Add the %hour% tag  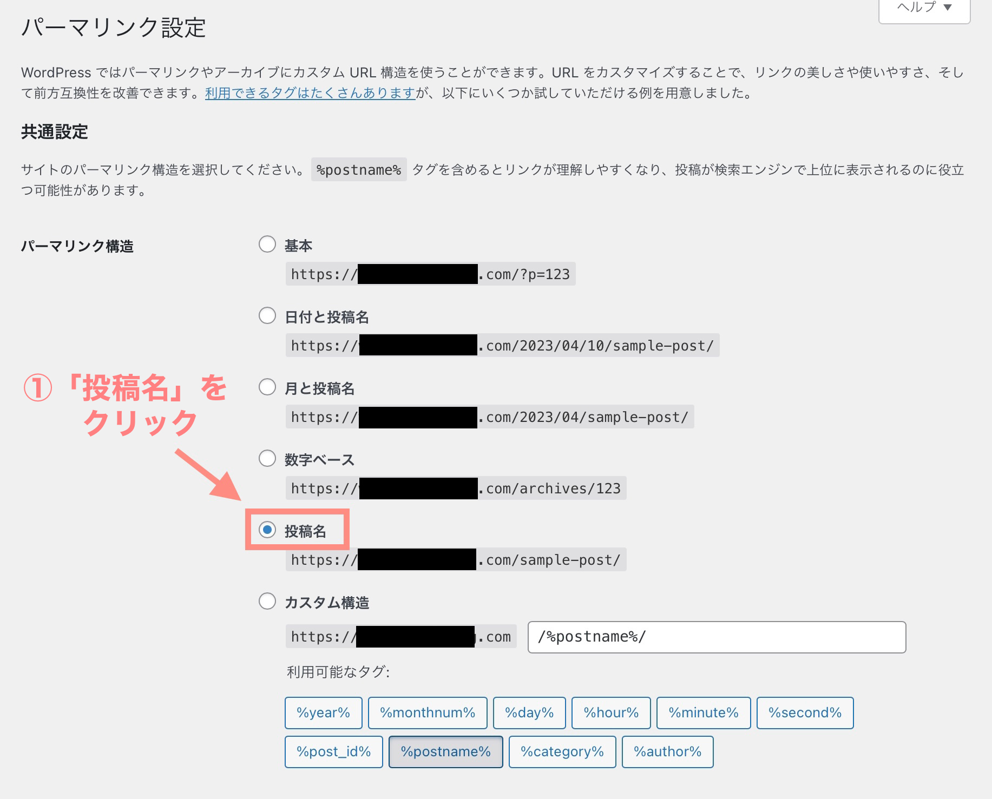tap(611, 713)
